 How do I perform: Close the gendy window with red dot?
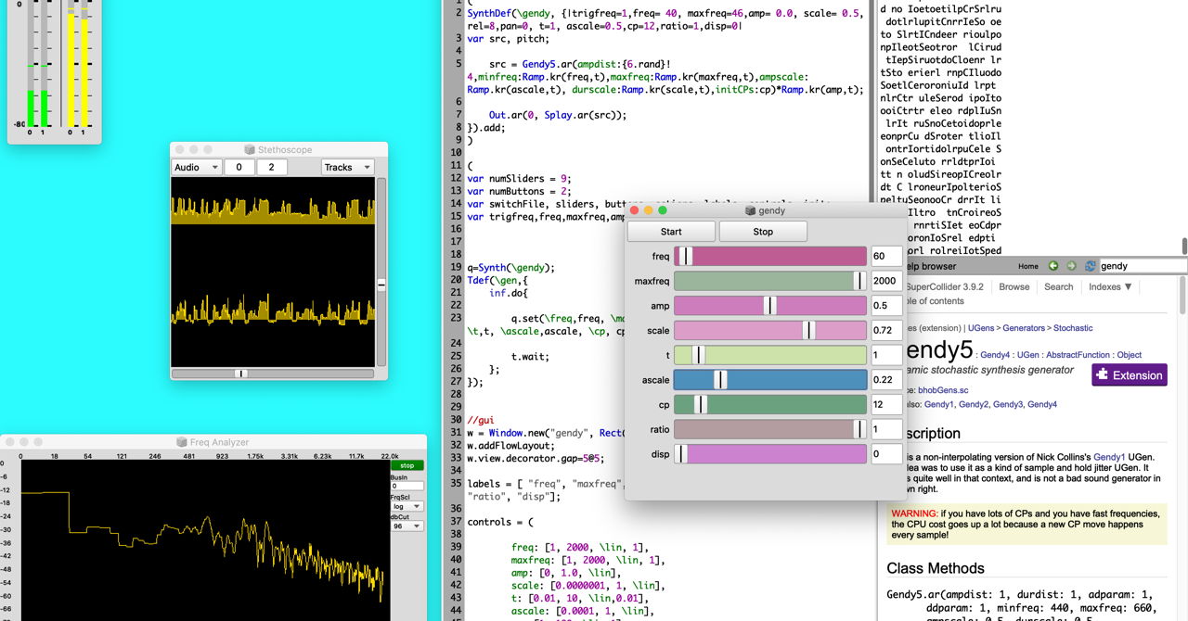pos(635,210)
